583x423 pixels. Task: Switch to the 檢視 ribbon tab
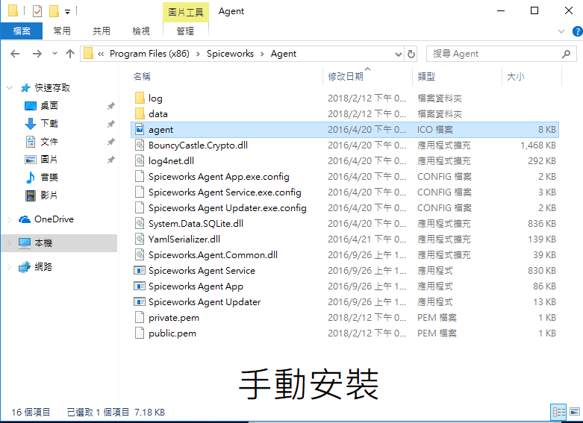(x=141, y=31)
